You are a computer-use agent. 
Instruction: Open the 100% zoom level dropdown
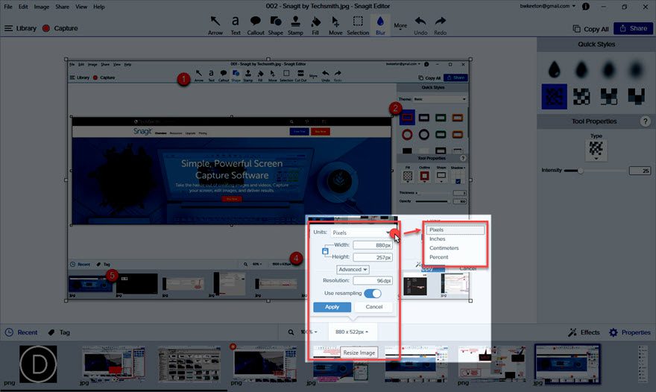click(x=309, y=332)
